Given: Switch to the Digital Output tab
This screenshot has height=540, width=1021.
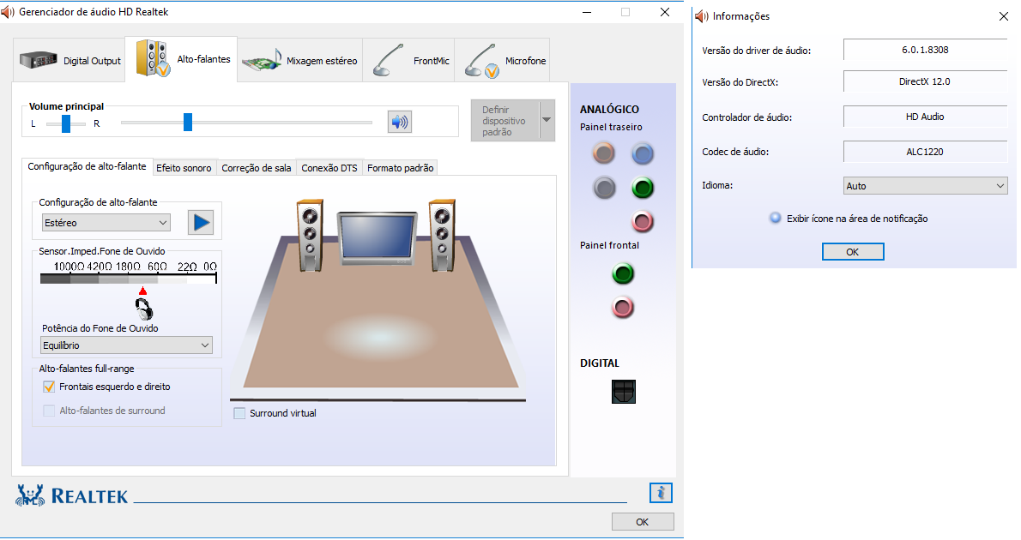Looking at the screenshot, I should (x=69, y=61).
